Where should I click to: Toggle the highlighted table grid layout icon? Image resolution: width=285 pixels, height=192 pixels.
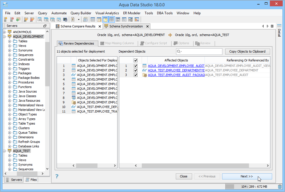tap(111, 19)
